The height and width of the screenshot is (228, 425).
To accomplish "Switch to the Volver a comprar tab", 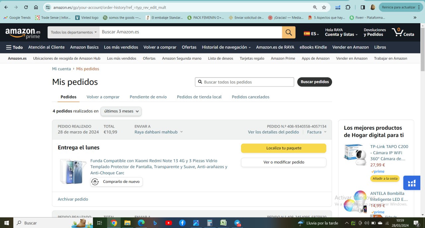I will [x=103, y=97].
